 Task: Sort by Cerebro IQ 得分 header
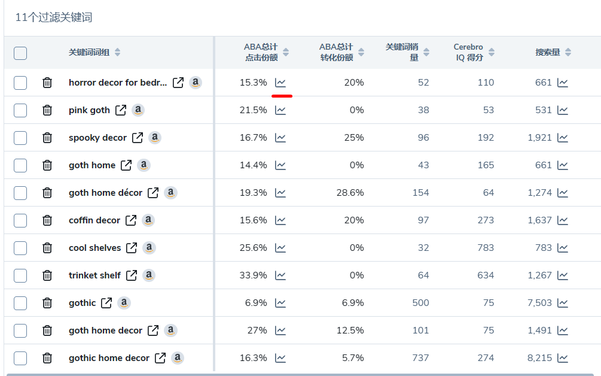(x=491, y=53)
